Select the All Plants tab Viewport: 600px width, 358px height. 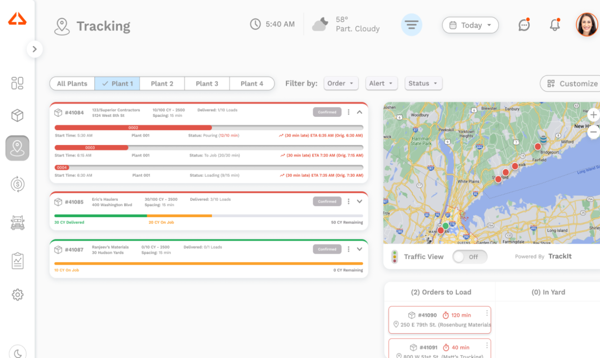pos(72,84)
